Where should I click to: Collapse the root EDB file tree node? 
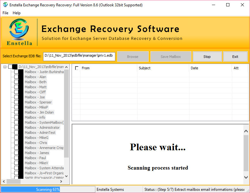pyautogui.click(x=5, y=67)
